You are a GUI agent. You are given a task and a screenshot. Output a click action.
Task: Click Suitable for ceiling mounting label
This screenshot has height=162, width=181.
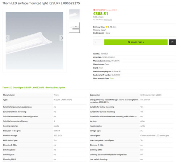(x=102, y=107)
